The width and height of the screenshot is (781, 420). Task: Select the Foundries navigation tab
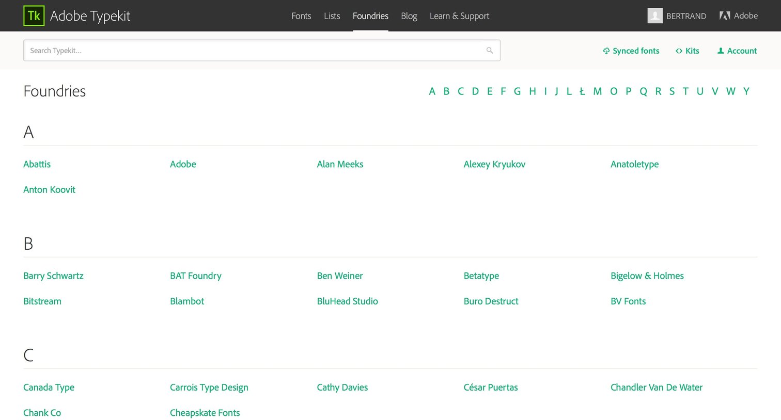[370, 16]
